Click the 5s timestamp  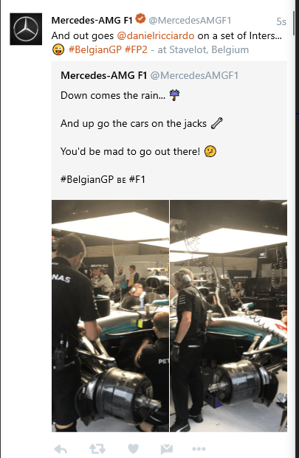click(281, 21)
